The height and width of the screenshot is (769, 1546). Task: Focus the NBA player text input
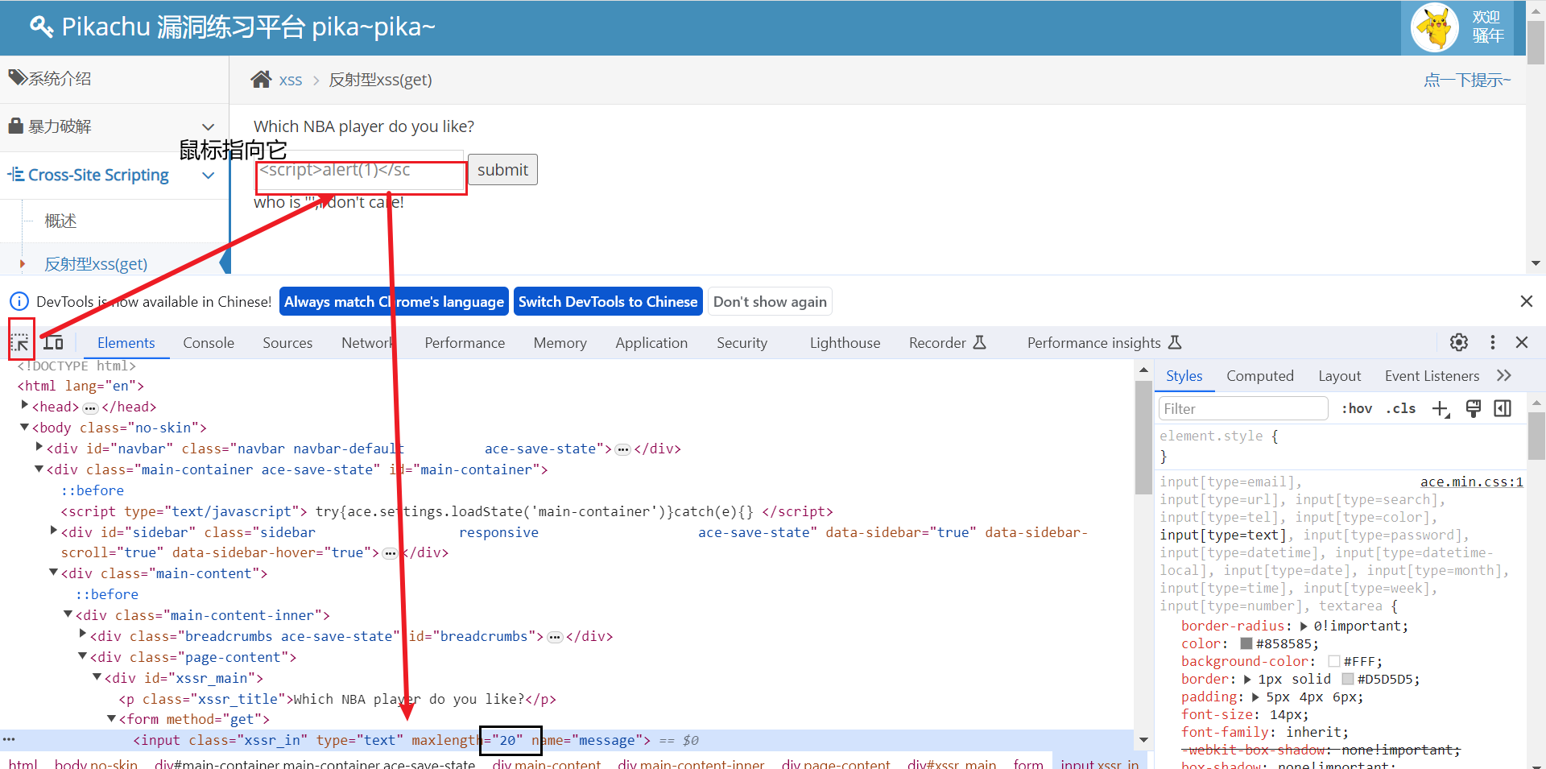(360, 170)
